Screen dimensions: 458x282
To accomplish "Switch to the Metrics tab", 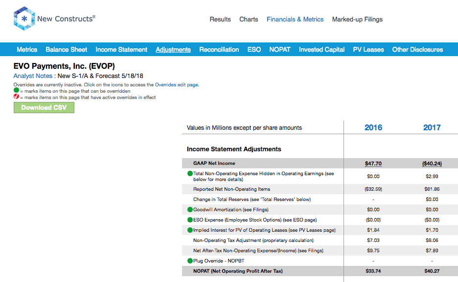I will (27, 50).
